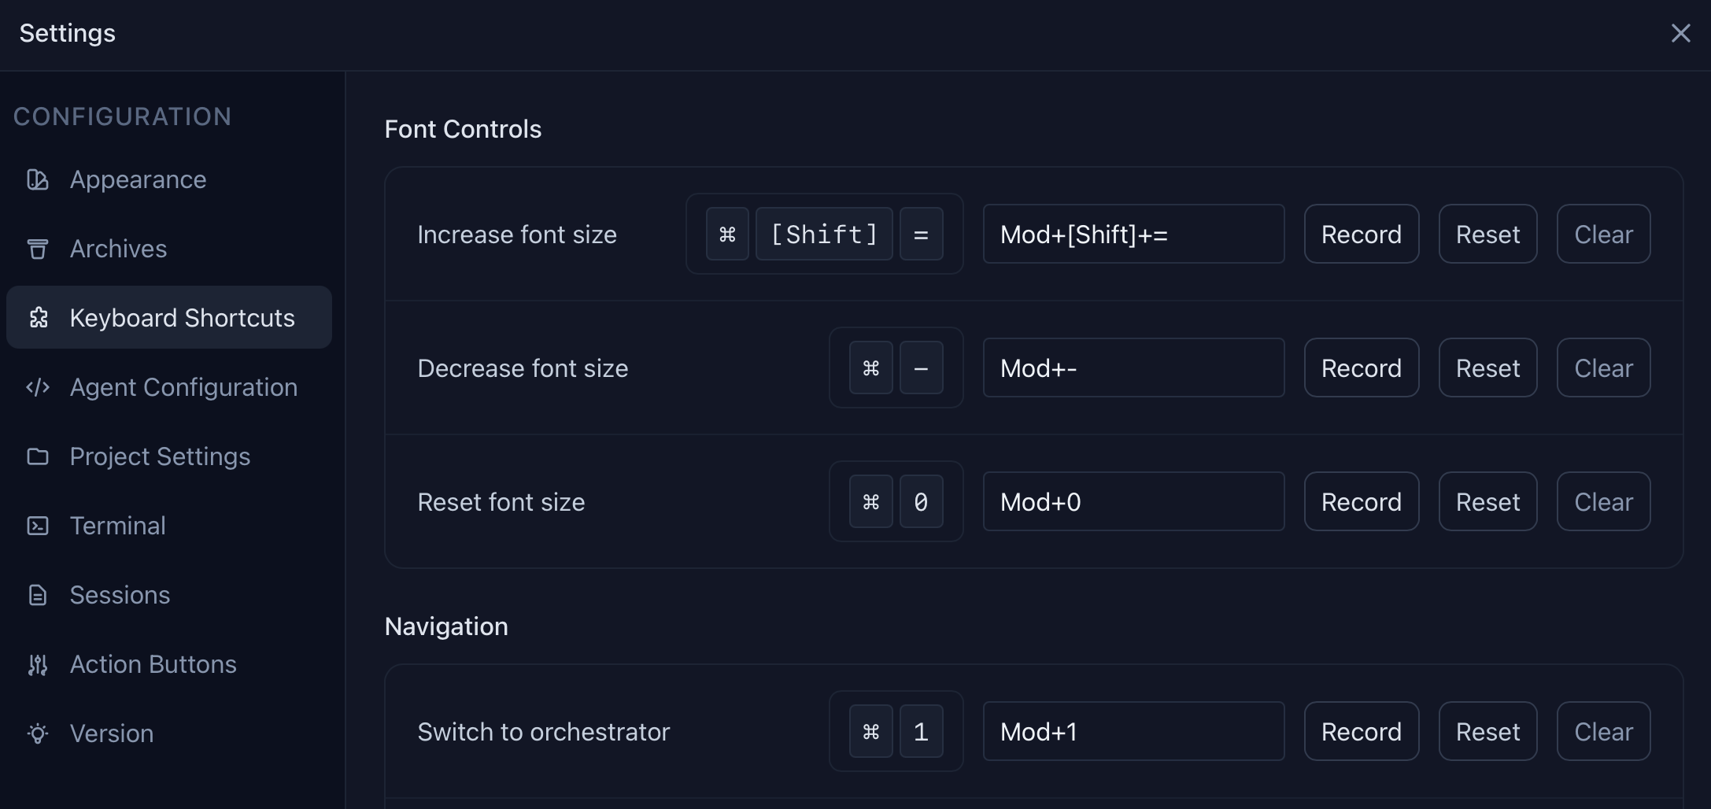Navigate to the Appearance section
The image size is (1711, 809).
[x=138, y=179]
